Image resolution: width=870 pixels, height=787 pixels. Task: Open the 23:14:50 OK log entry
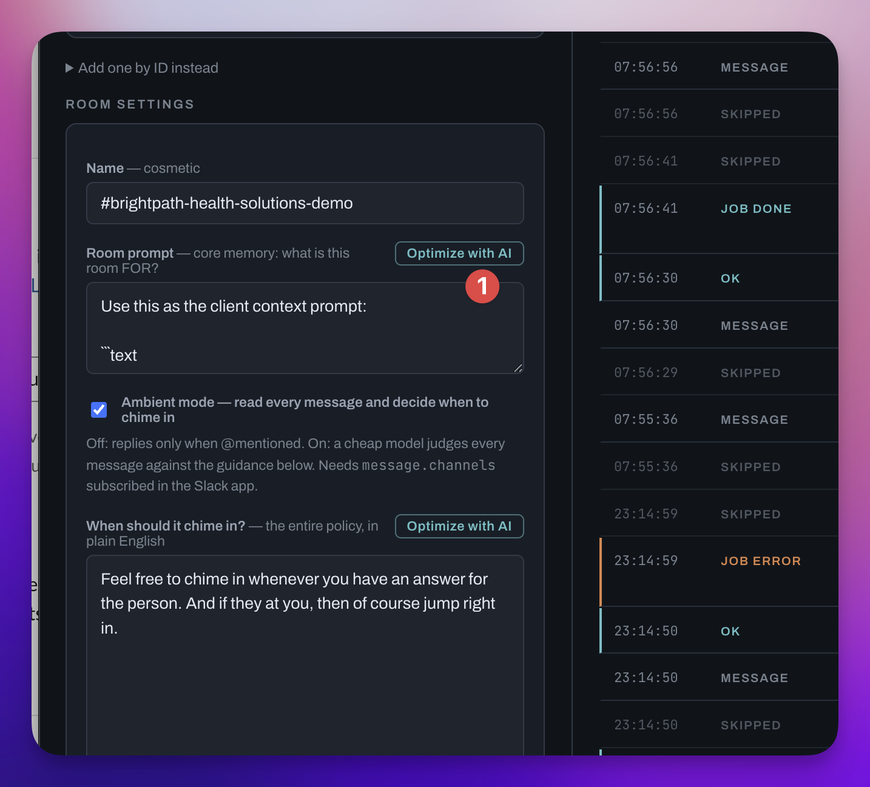719,631
